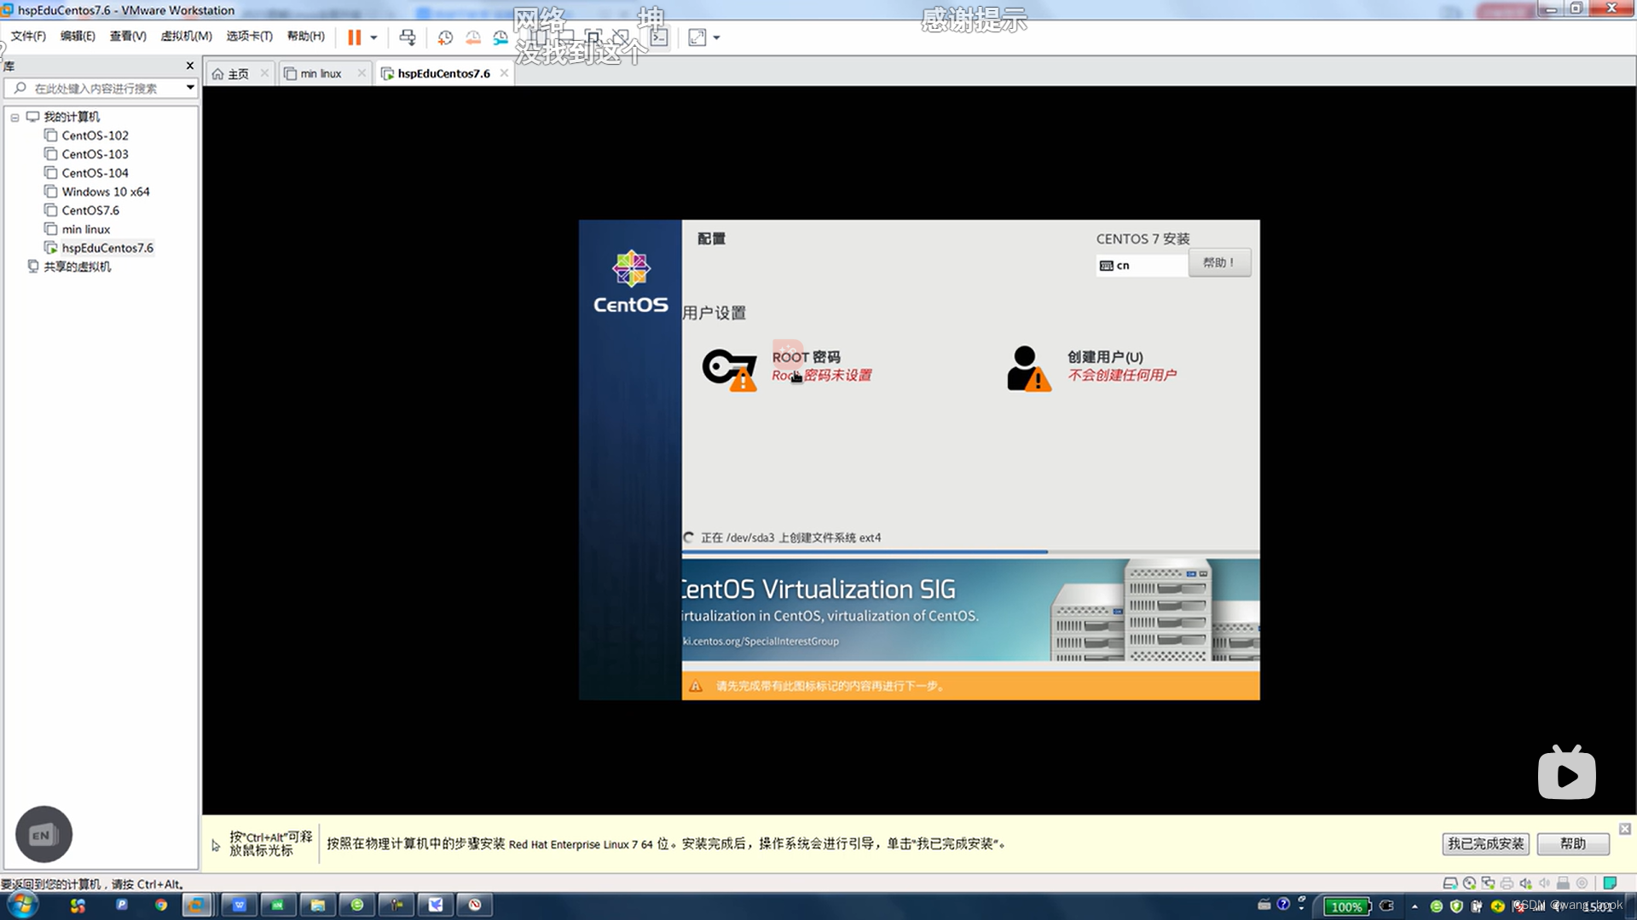Viewport: 1637px width, 920px height.
Task: Click the installer progress bar
Action: pyautogui.click(x=970, y=552)
